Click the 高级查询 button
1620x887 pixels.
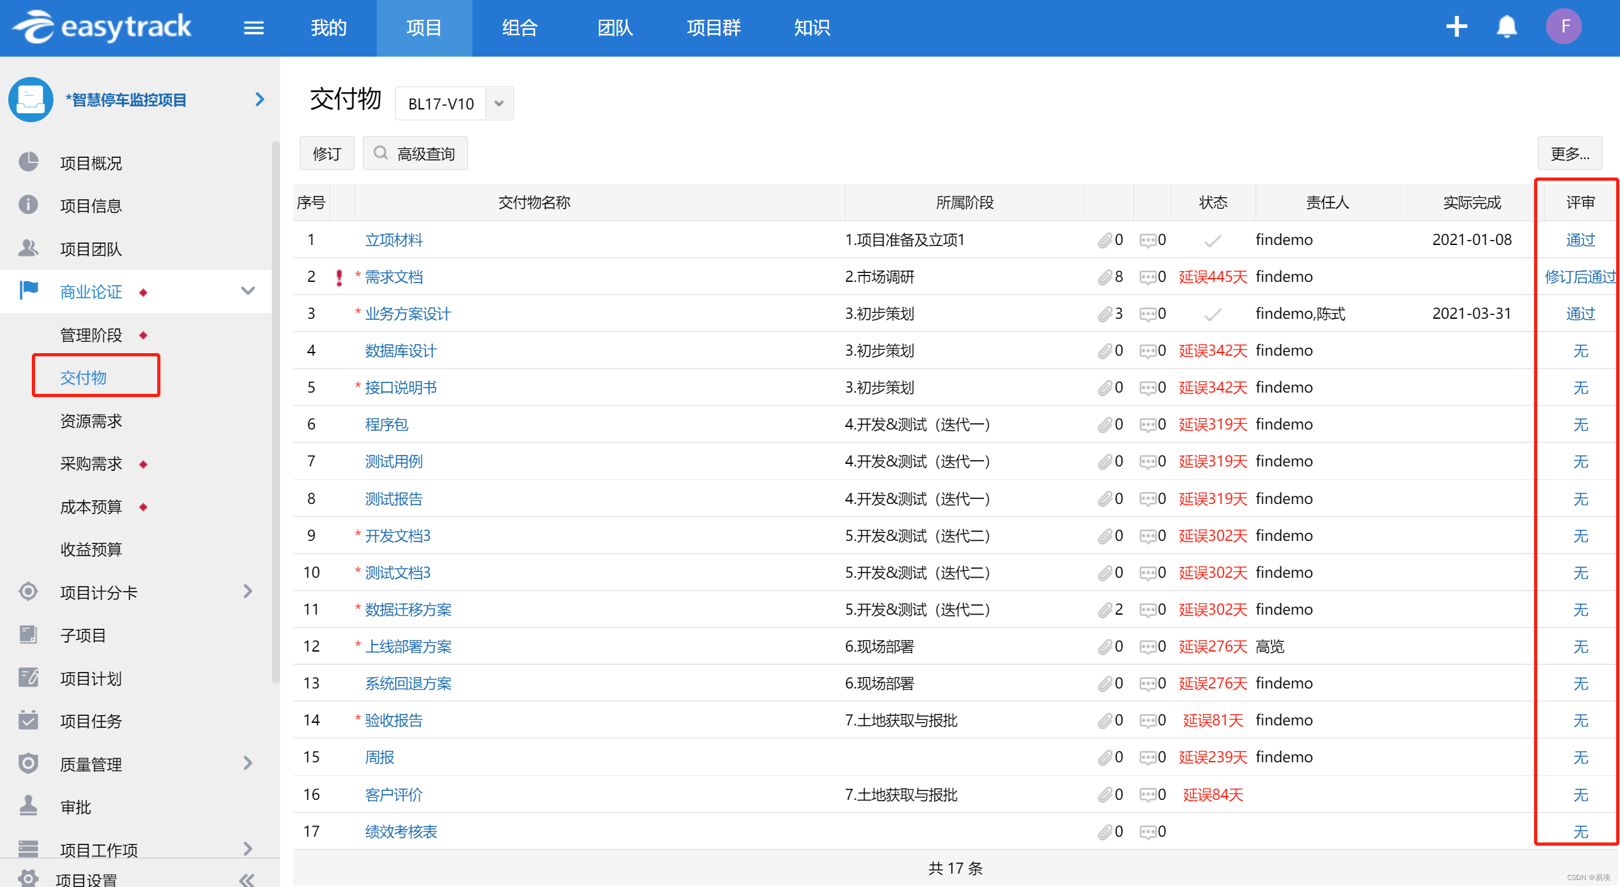[x=415, y=153]
